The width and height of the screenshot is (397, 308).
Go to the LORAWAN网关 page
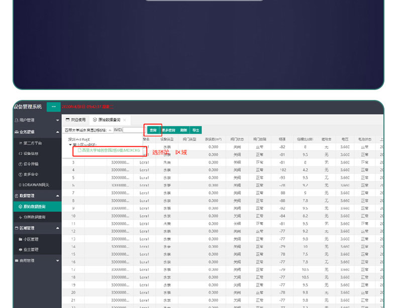[x=35, y=185]
